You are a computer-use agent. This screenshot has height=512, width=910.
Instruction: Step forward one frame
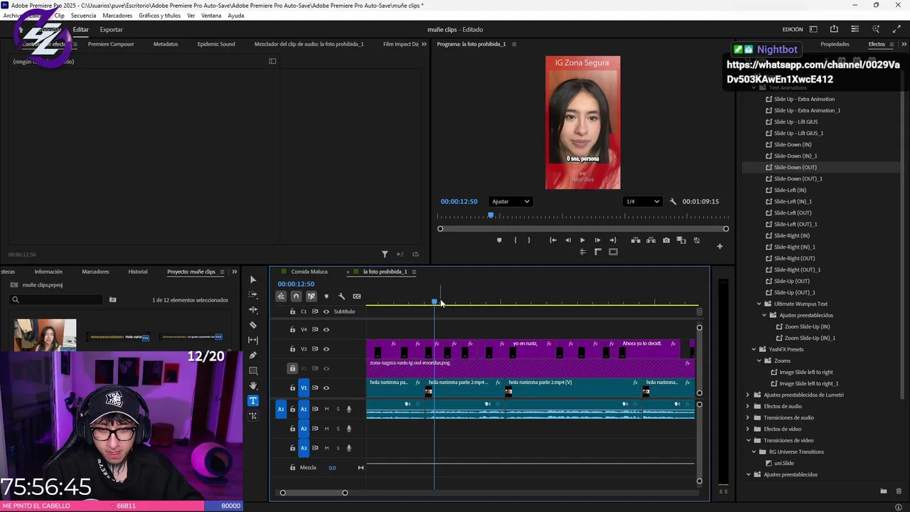pos(597,240)
